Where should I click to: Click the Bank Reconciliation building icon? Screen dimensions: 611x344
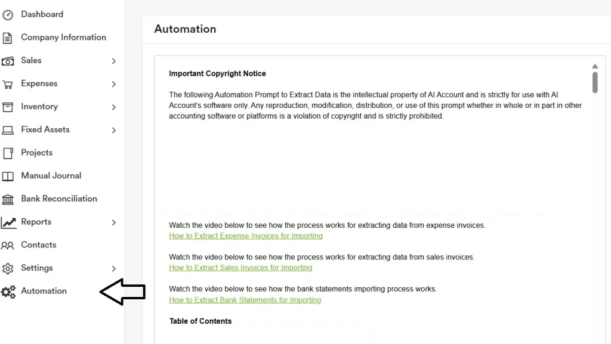(x=8, y=199)
